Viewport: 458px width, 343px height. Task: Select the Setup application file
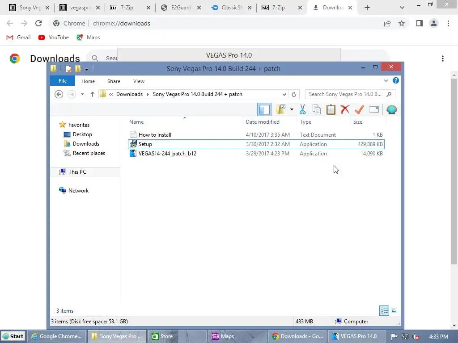[256, 144]
